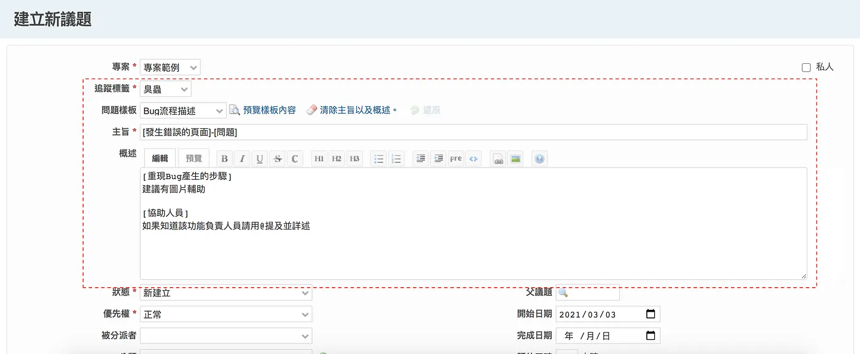
Task: Focus the 父議題 search field
Action: pos(587,293)
